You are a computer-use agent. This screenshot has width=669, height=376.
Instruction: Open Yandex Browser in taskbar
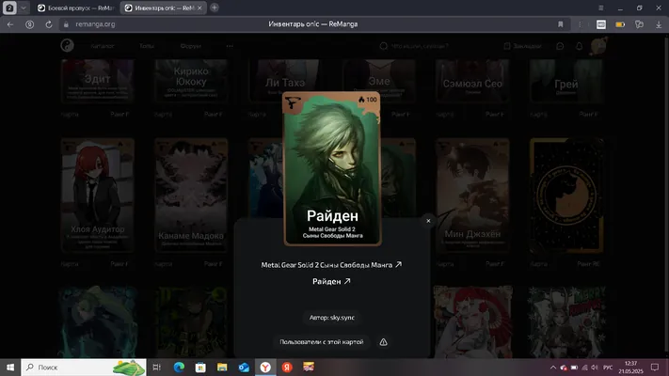pyautogui.click(x=265, y=367)
